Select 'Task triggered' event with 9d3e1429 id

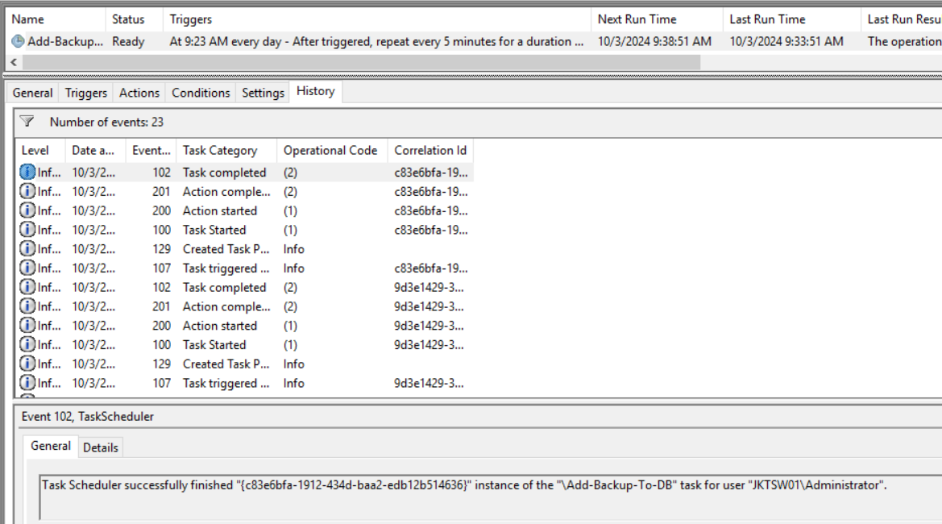point(244,384)
